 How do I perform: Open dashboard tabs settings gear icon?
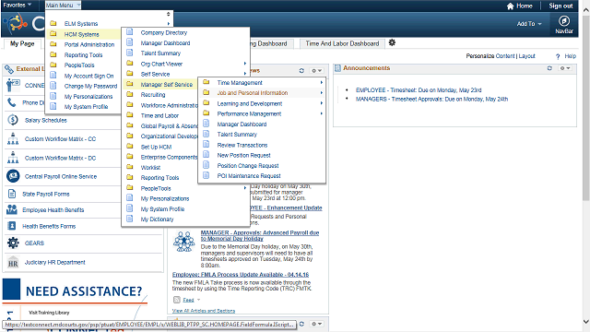392,42
